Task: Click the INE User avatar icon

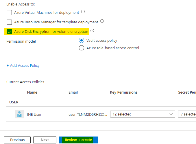Action: tap(19, 114)
